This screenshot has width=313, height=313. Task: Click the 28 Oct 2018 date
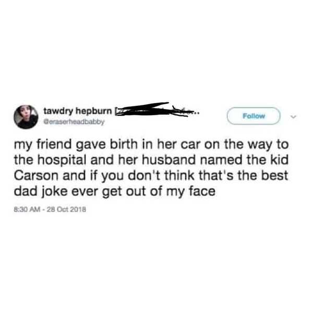(x=66, y=210)
